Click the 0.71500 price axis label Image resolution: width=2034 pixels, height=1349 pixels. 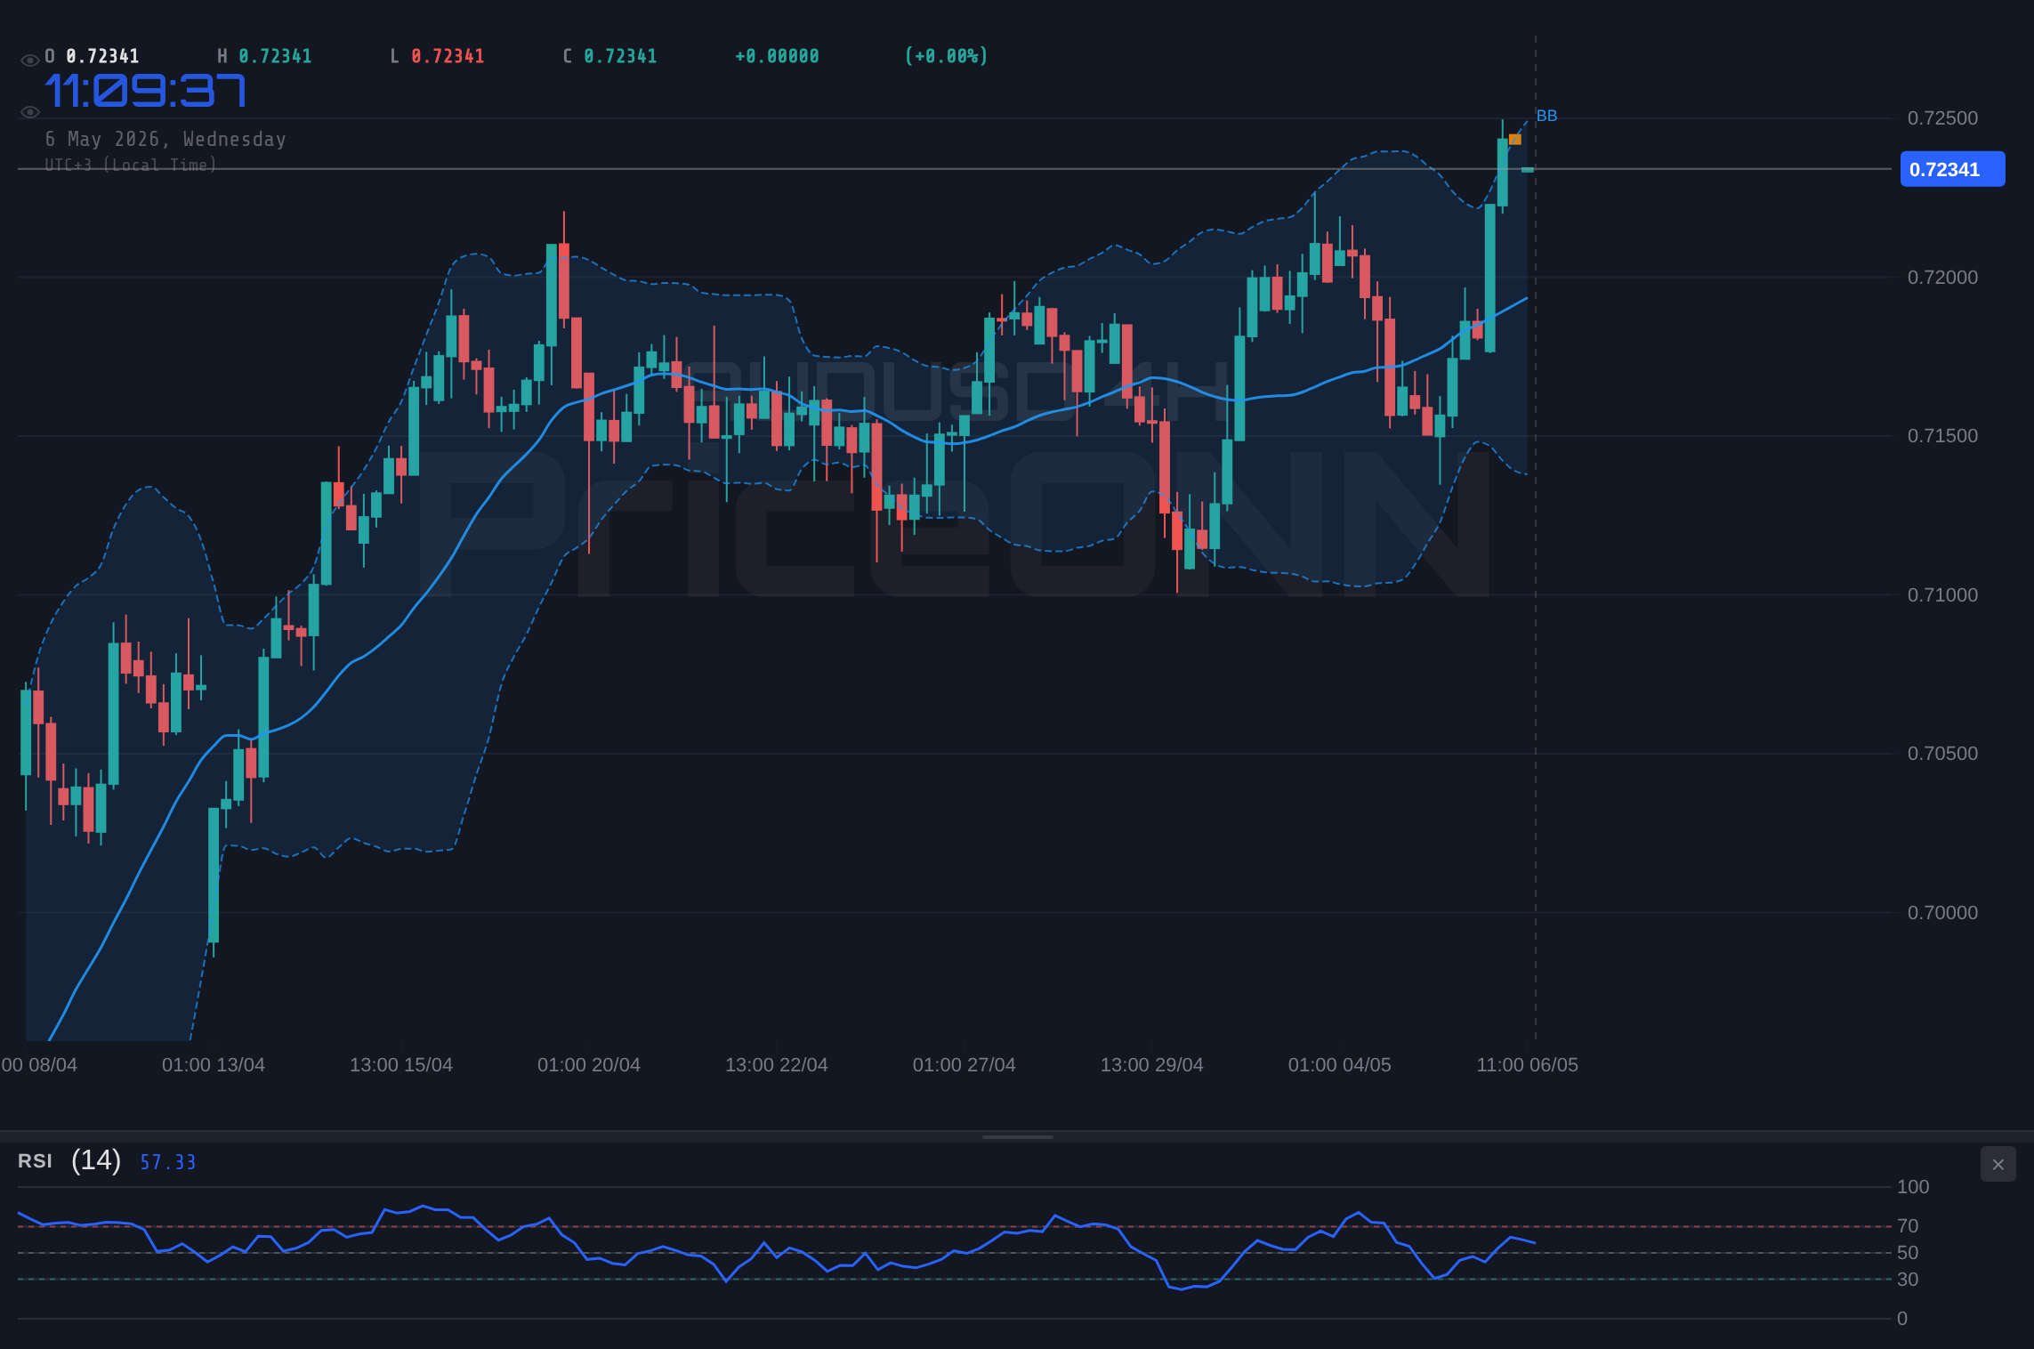coord(1942,436)
